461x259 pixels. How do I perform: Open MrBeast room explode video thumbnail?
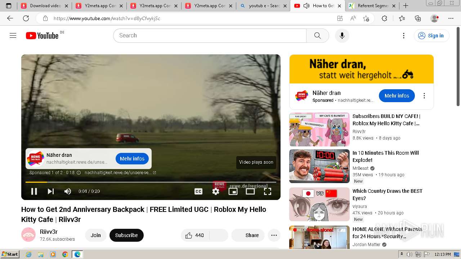point(319,166)
